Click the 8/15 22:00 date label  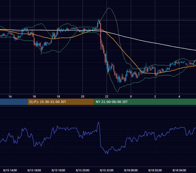click(x=107, y=170)
